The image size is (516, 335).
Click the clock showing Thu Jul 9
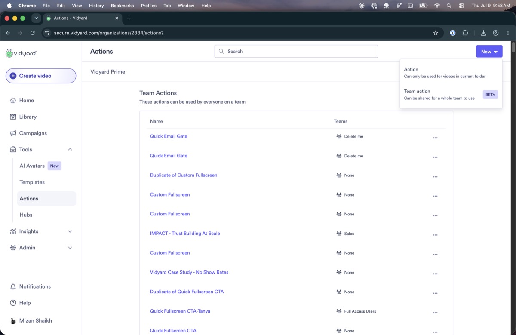click(x=491, y=6)
